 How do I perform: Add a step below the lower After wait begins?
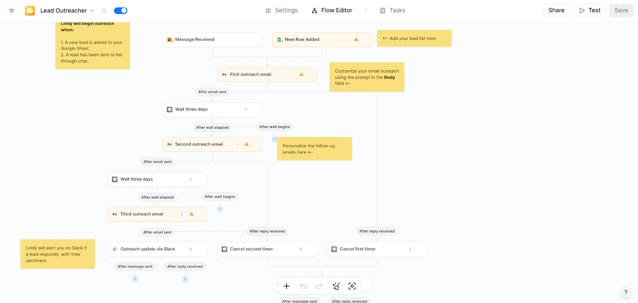click(x=220, y=209)
